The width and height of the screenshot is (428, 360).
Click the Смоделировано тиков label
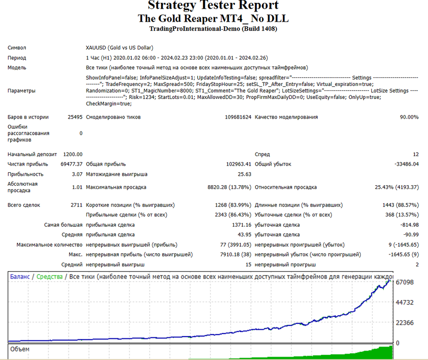[x=113, y=117]
